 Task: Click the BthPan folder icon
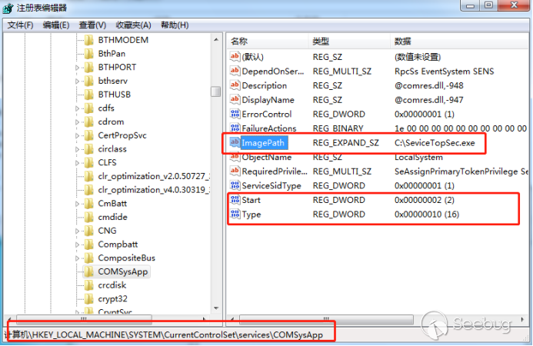pos(89,54)
